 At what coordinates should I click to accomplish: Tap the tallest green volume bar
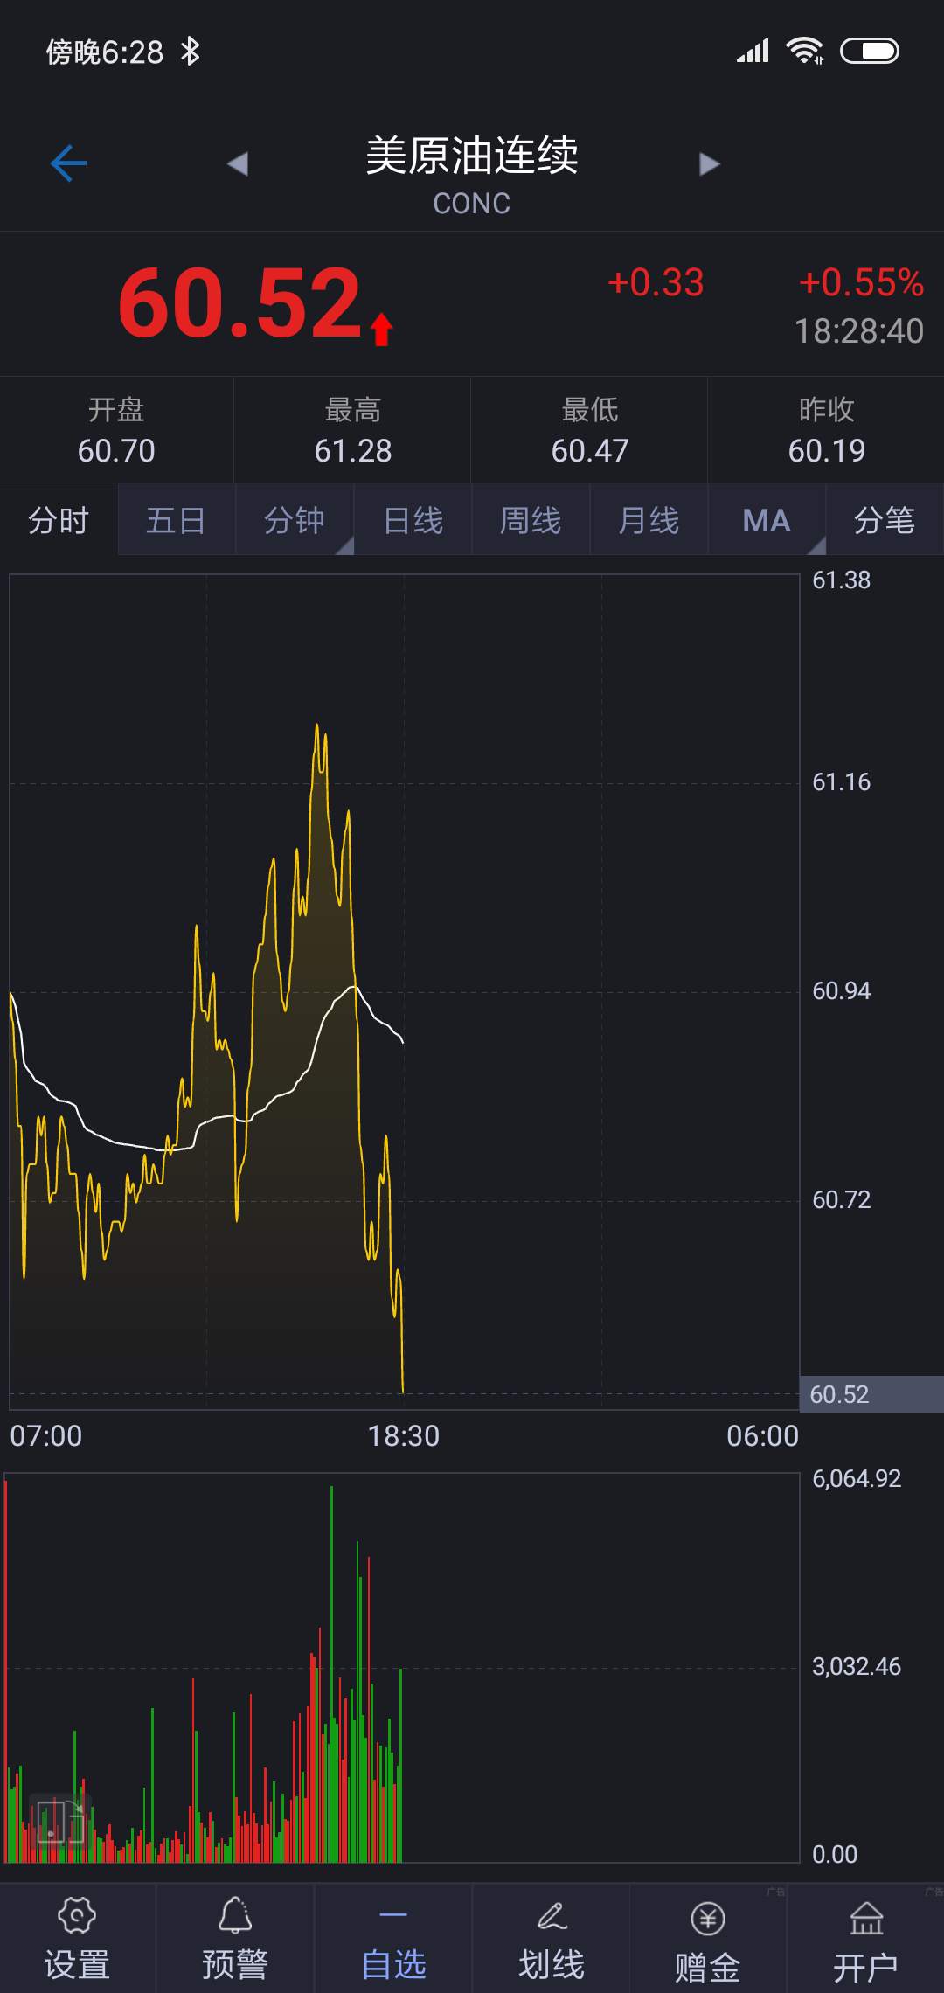(x=331, y=1672)
